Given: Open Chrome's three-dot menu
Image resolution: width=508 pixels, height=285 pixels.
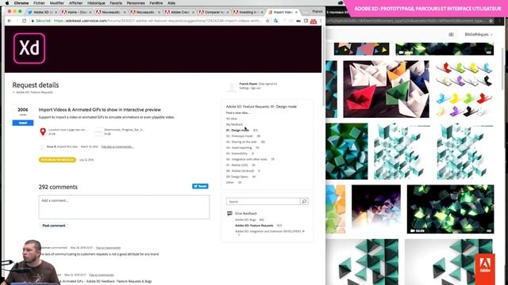Looking at the screenshot, I should (x=321, y=21).
